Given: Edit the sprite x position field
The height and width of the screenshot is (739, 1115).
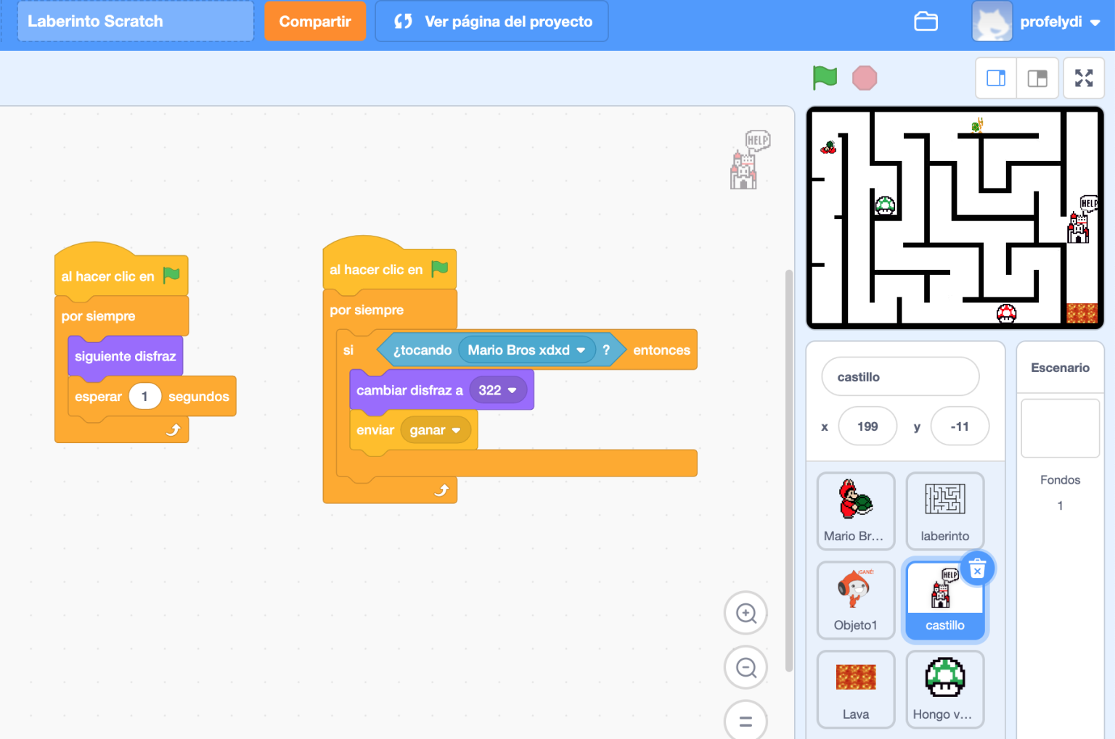Looking at the screenshot, I should [867, 426].
